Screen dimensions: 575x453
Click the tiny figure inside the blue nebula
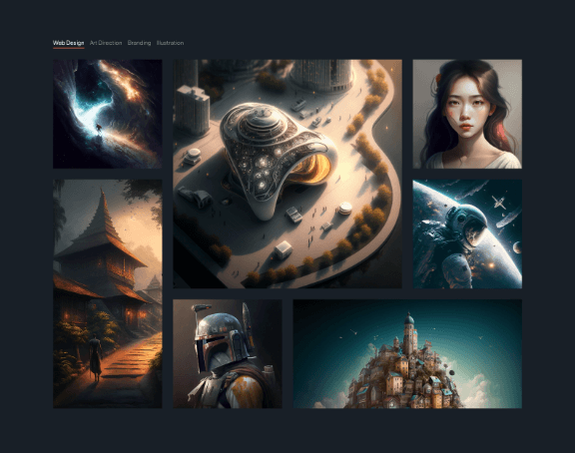[98, 128]
